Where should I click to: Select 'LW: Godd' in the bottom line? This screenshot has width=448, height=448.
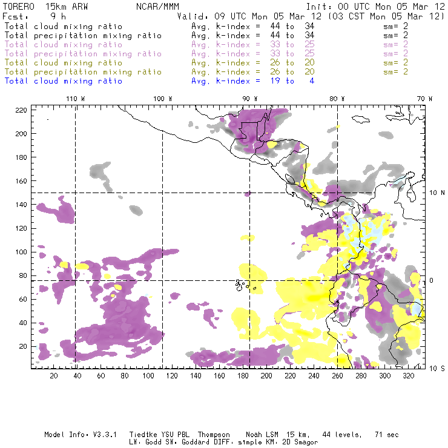(145, 442)
